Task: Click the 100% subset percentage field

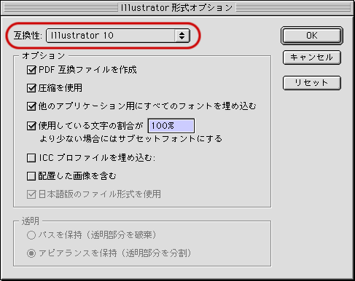Action: pyautogui.click(x=171, y=126)
